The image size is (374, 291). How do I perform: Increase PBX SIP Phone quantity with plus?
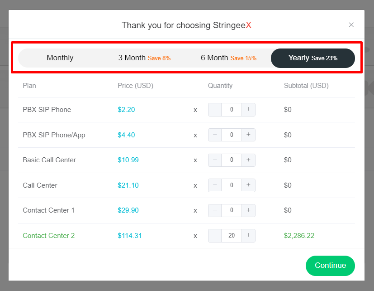pos(248,110)
